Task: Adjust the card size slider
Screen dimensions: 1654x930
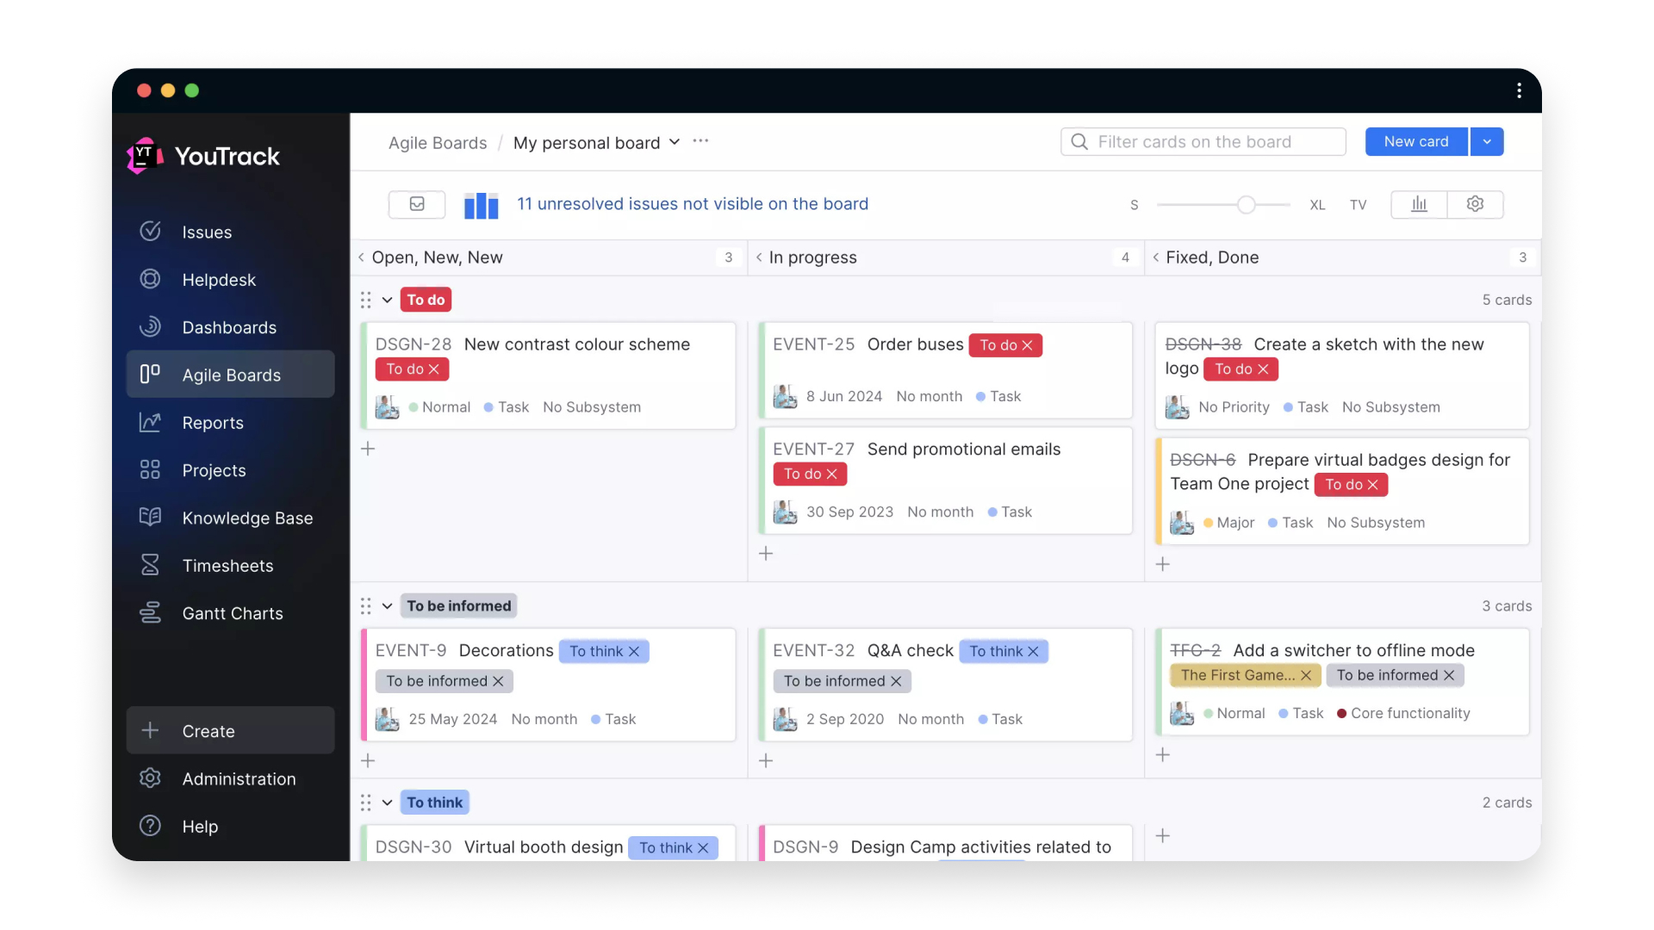Action: click(1246, 205)
